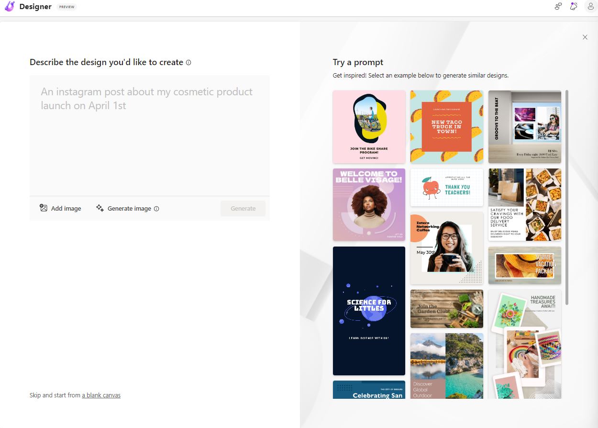This screenshot has width=598, height=428.
Task: Click the Get inspired description text
Action: pos(421,76)
